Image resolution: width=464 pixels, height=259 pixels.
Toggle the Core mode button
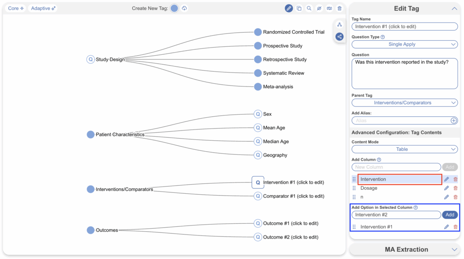16,8
